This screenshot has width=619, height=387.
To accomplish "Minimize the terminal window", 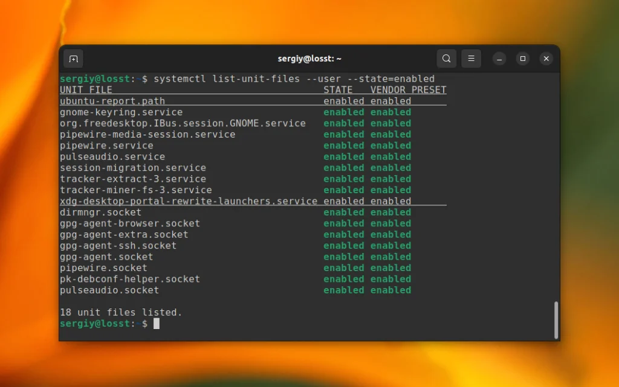I will click(499, 59).
